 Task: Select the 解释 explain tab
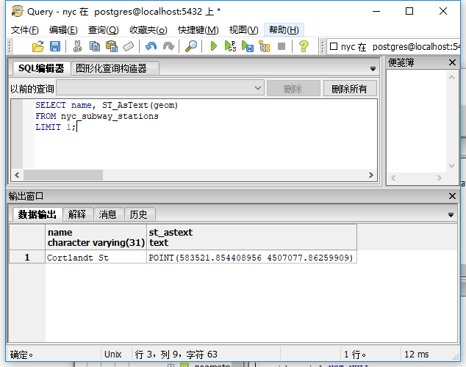coord(77,214)
